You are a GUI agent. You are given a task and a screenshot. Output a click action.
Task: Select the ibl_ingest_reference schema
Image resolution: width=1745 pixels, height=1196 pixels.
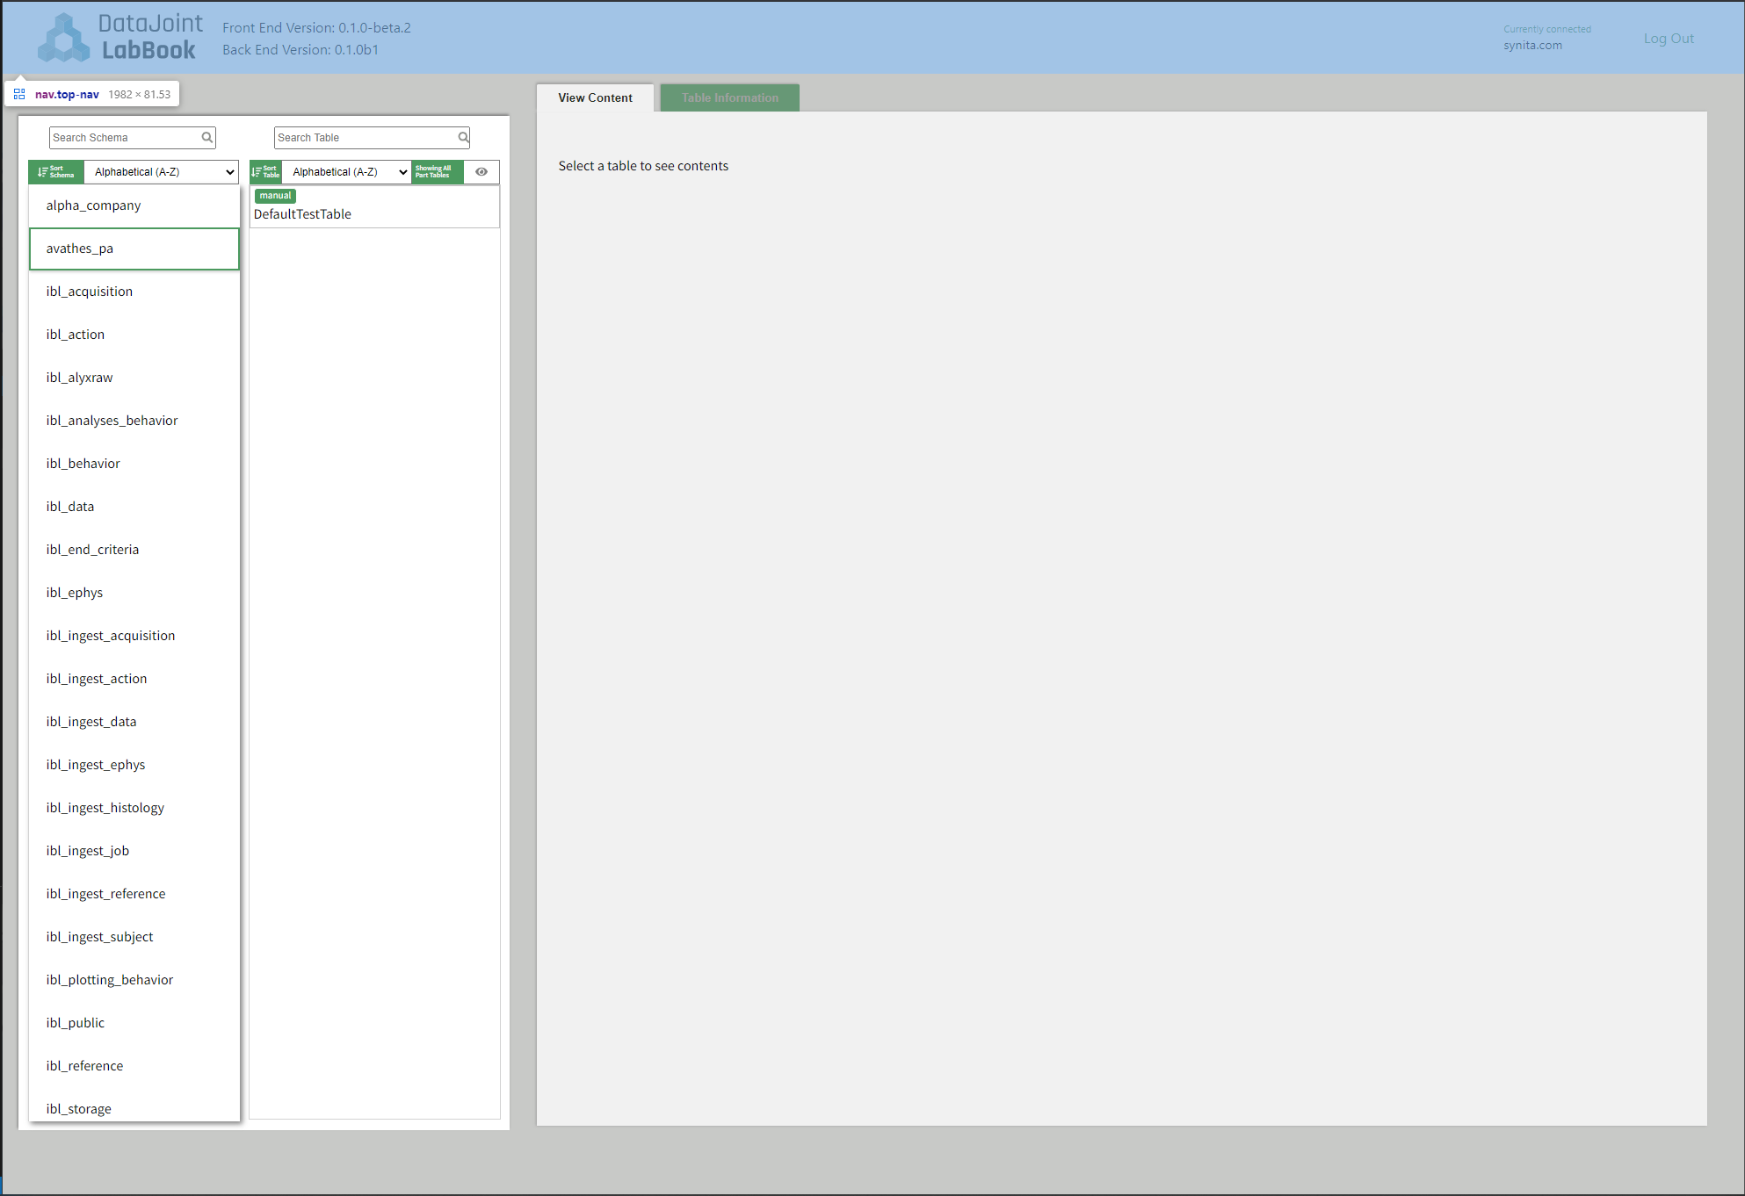coord(134,894)
